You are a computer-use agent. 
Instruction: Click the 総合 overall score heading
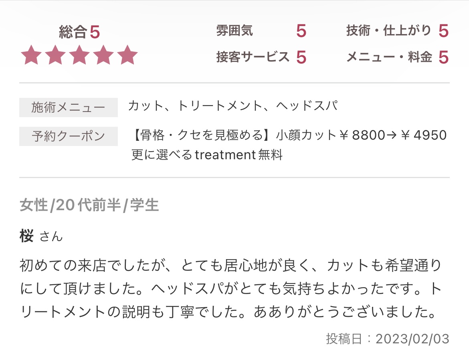coord(79,32)
